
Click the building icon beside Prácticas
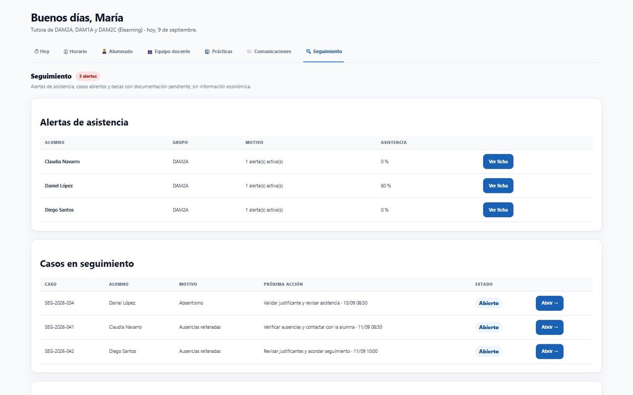click(207, 52)
